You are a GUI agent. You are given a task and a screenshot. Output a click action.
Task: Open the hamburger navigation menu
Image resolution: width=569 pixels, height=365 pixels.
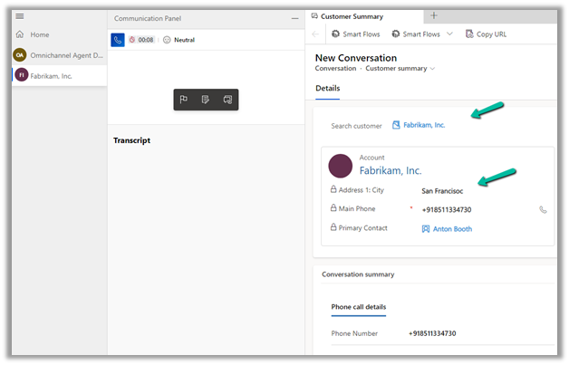tap(20, 16)
